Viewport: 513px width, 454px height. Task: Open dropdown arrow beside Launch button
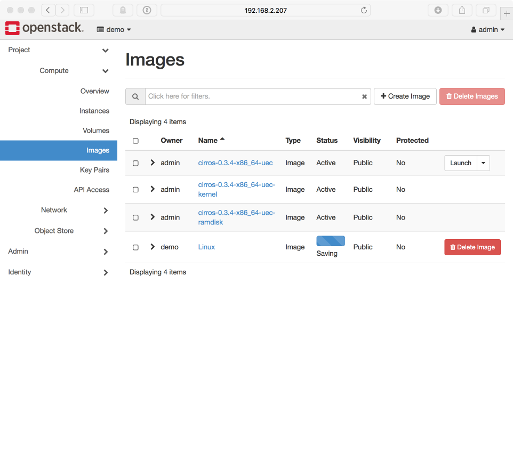[483, 163]
